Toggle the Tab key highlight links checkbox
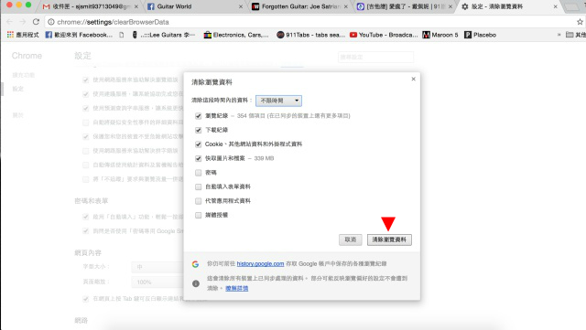The height and width of the screenshot is (330, 586). click(85, 299)
